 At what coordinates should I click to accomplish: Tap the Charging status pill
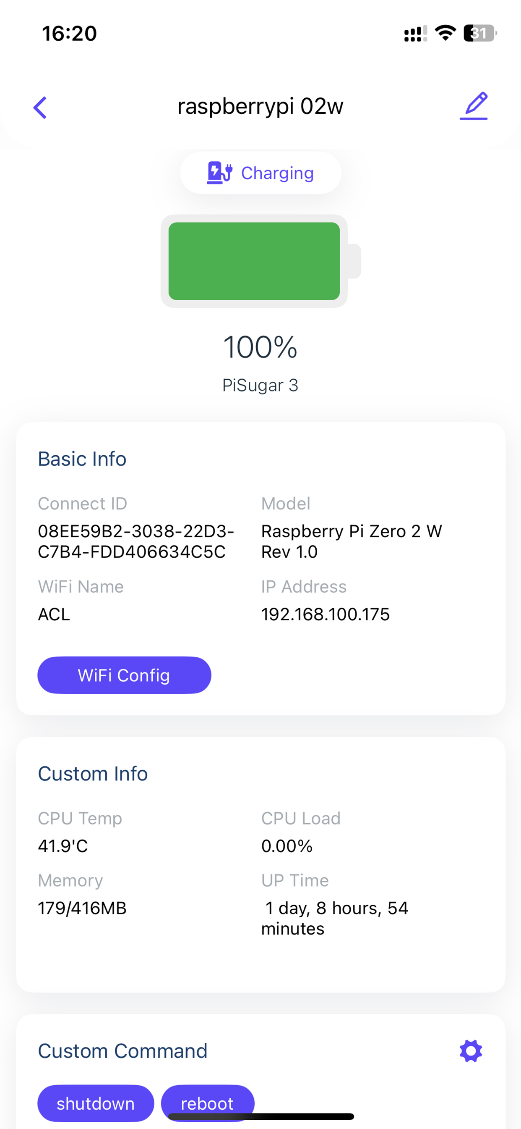(260, 173)
